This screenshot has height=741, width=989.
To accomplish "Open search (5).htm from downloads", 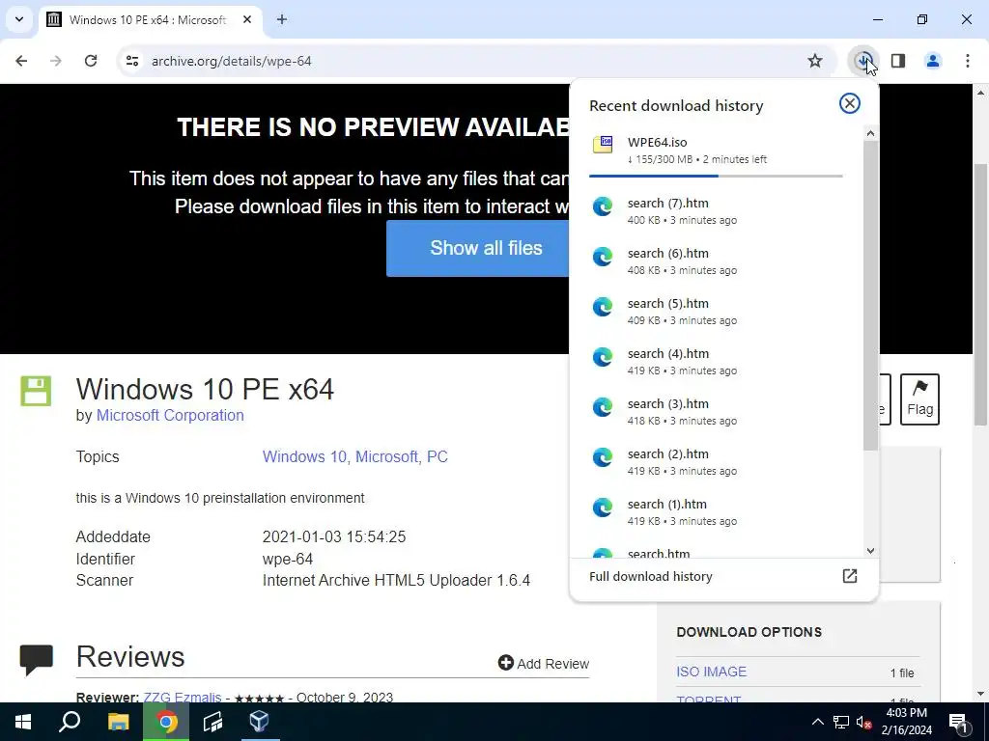I will [x=716, y=312].
